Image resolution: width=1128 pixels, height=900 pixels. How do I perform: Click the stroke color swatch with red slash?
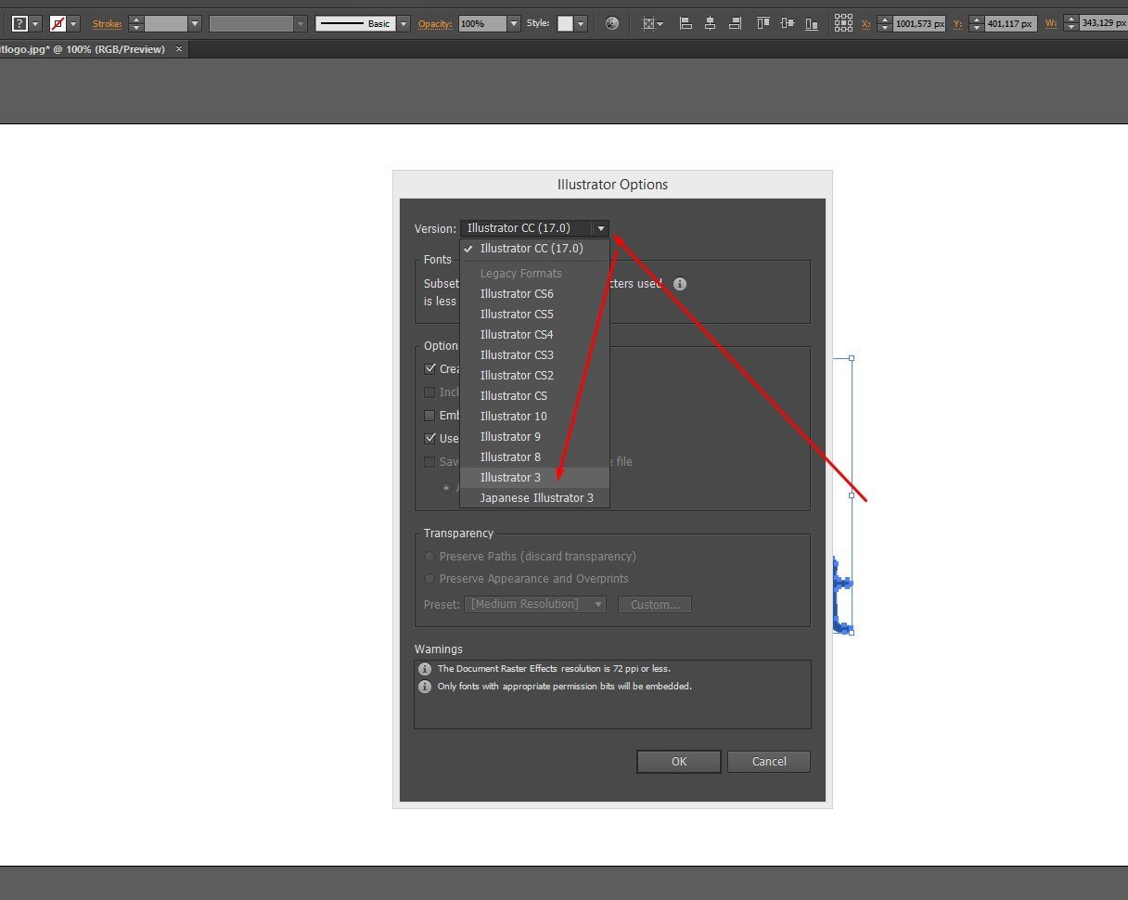point(58,23)
